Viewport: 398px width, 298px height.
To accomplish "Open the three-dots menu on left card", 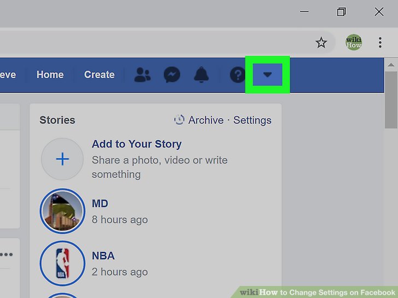I will (x=7, y=254).
